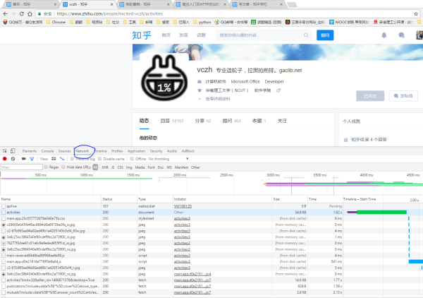Sort requests by the Status column header
Viewport: 423px width, 298px height.
[107, 200]
